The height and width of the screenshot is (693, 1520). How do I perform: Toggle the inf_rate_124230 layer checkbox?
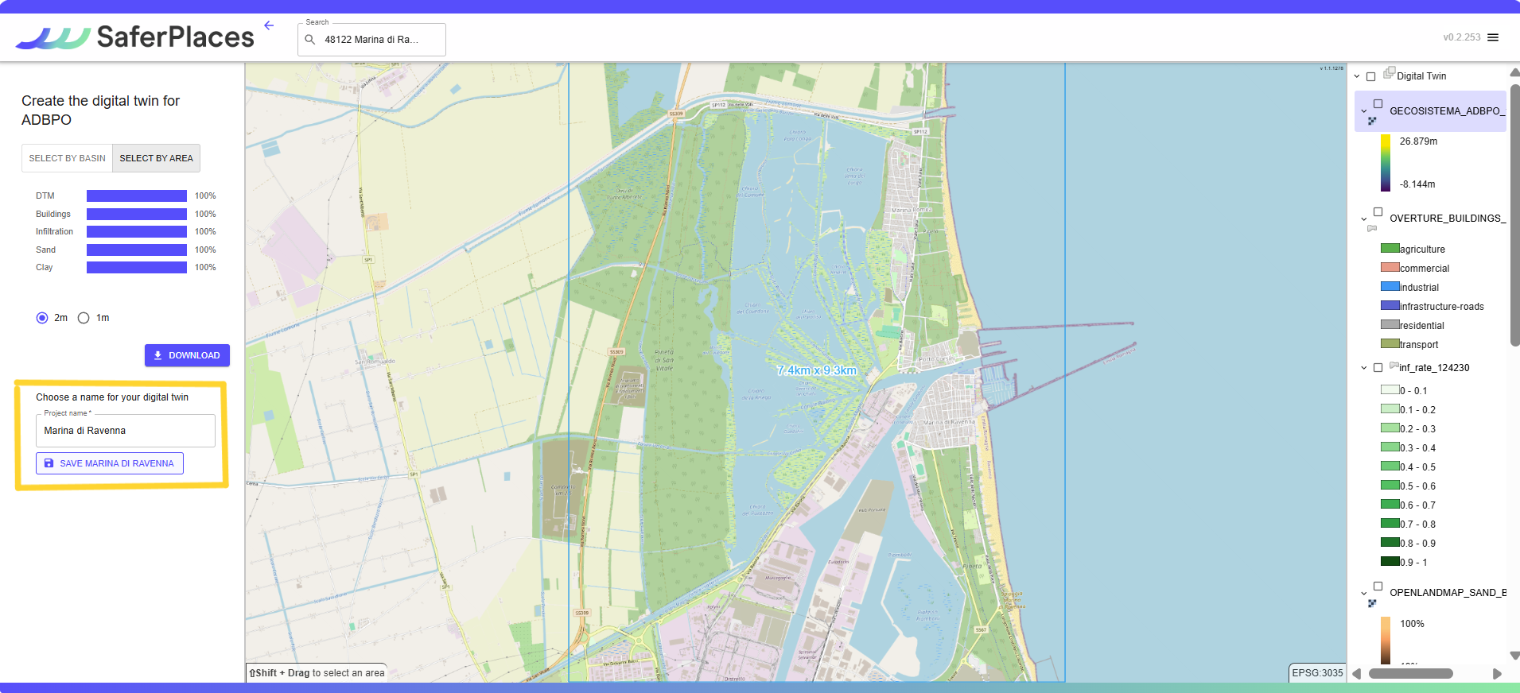[x=1378, y=368]
